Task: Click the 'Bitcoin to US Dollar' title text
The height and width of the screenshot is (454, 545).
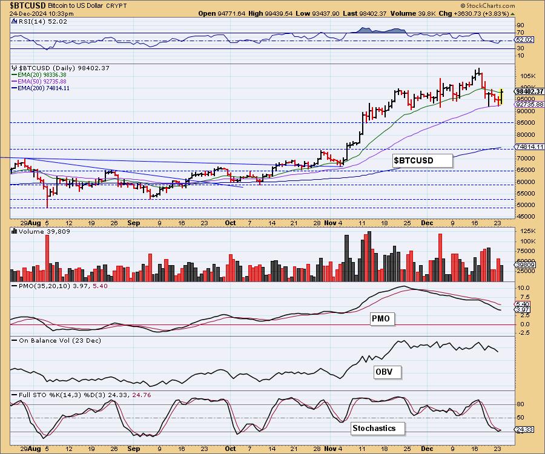Action: [x=77, y=6]
